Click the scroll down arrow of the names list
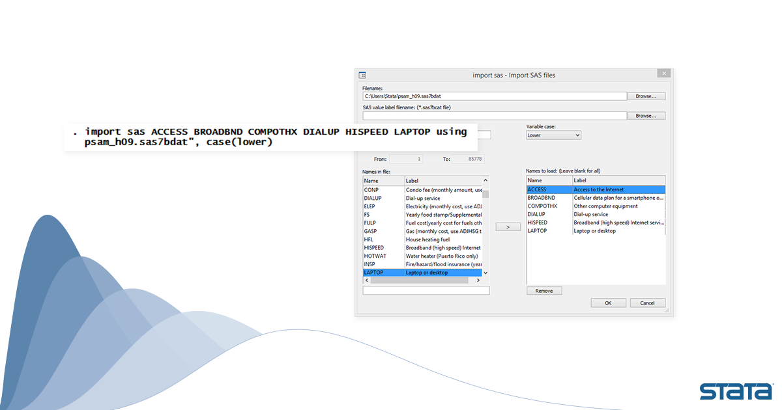This screenshot has height=410, width=782. (485, 273)
